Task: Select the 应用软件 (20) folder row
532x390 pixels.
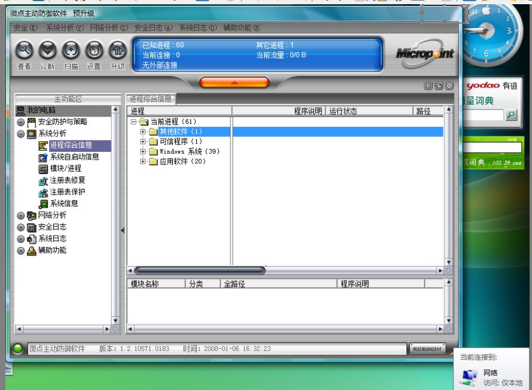Action: point(183,162)
